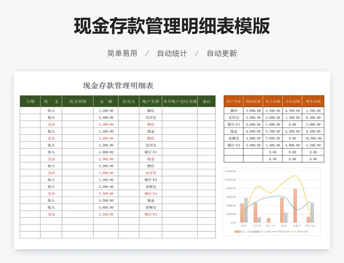Click the red 支付宝 account cell
The width and height of the screenshot is (344, 263).
tap(151, 173)
